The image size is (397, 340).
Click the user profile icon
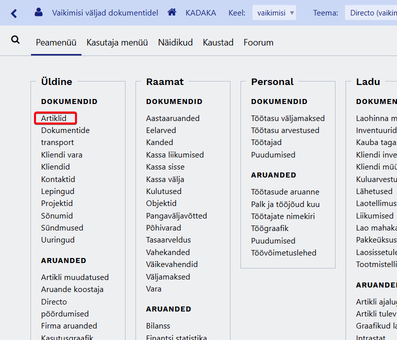[x=38, y=12]
